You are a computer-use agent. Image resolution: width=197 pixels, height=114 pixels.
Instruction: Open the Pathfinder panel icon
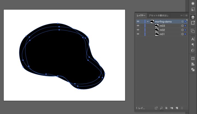pyautogui.click(x=193, y=70)
